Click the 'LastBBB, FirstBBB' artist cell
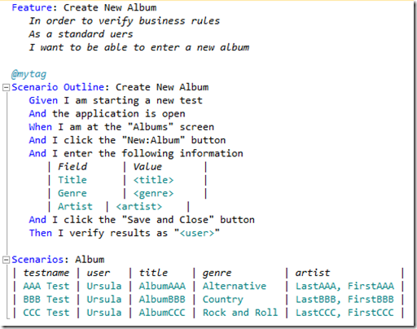Screen dimensions: 417x329 coord(345,300)
